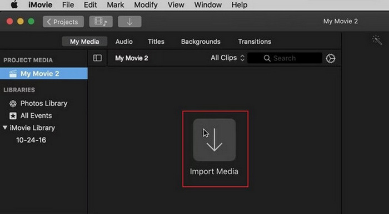Switch to the Audio tab

(124, 42)
